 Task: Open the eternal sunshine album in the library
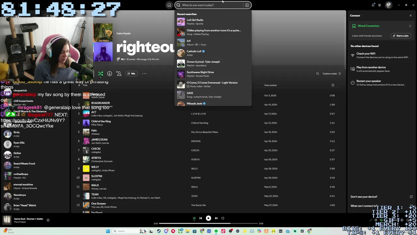click(36, 186)
